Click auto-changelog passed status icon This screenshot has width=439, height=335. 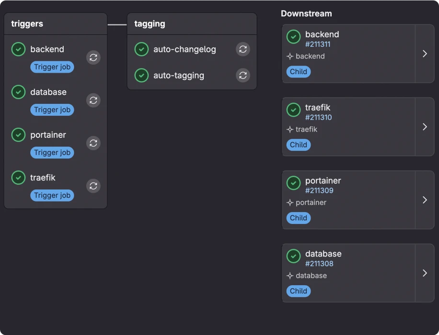[x=141, y=49]
